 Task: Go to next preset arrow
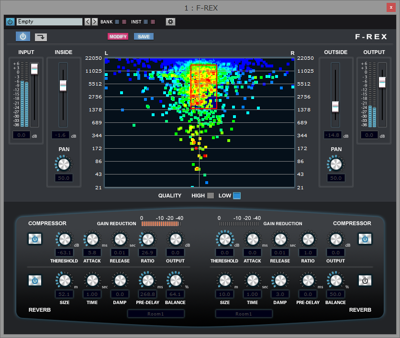click(x=95, y=22)
